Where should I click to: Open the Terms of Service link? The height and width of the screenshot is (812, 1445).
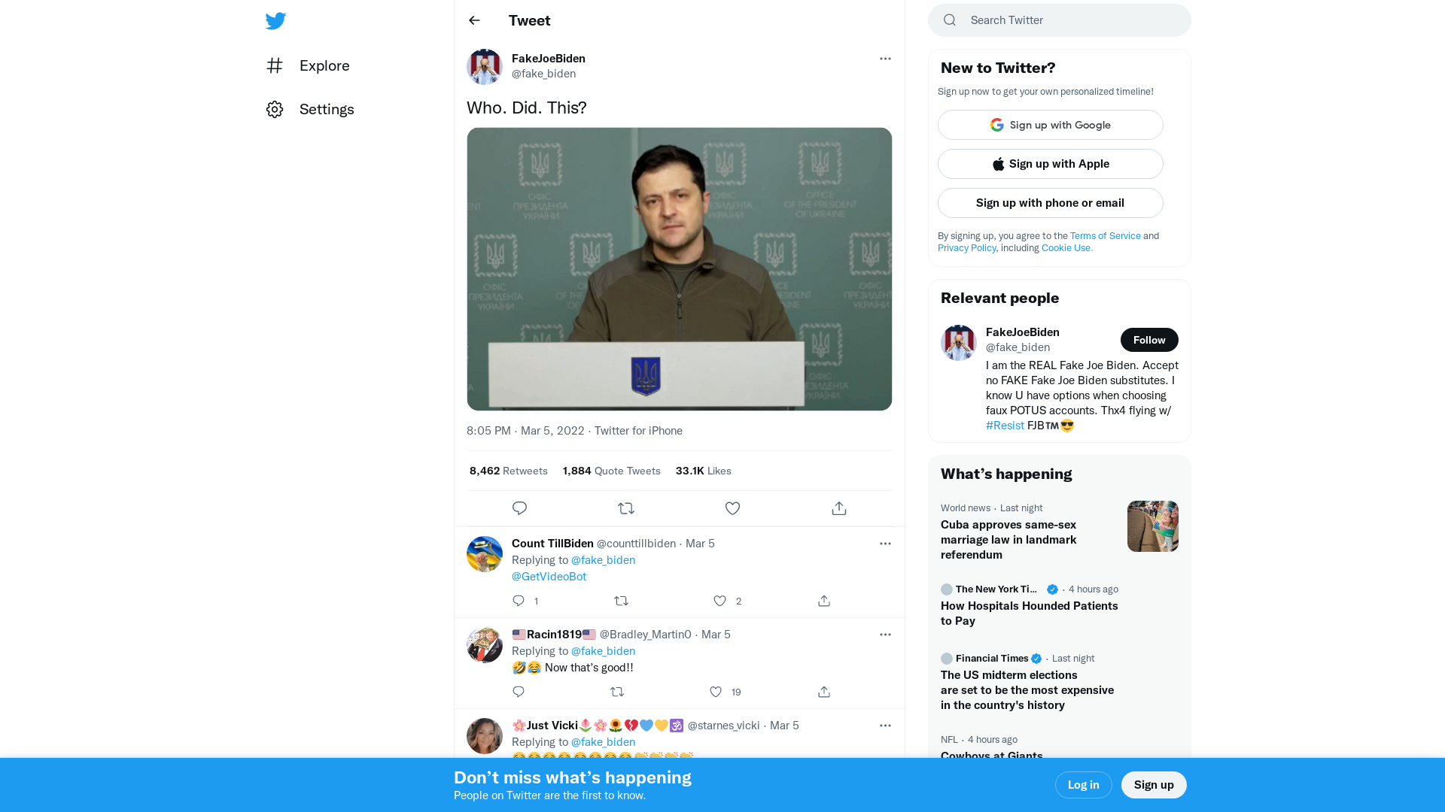[1106, 236]
